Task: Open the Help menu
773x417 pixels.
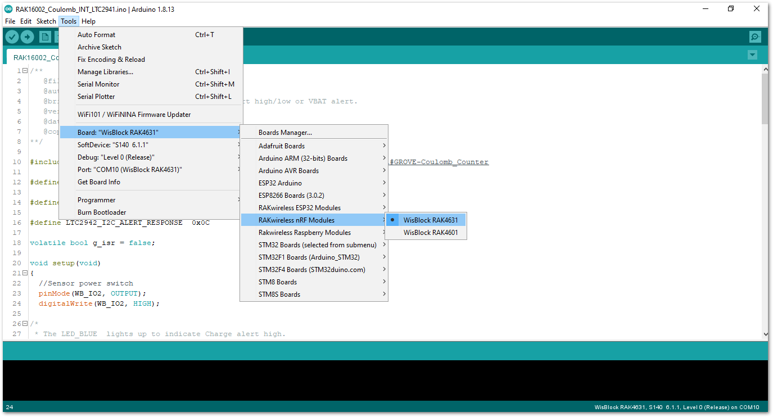Action: [x=88, y=21]
